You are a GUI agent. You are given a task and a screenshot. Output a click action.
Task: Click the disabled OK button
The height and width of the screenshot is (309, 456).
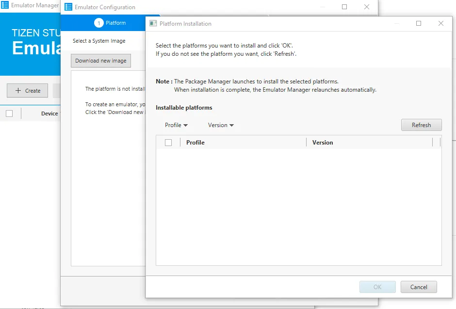click(377, 287)
